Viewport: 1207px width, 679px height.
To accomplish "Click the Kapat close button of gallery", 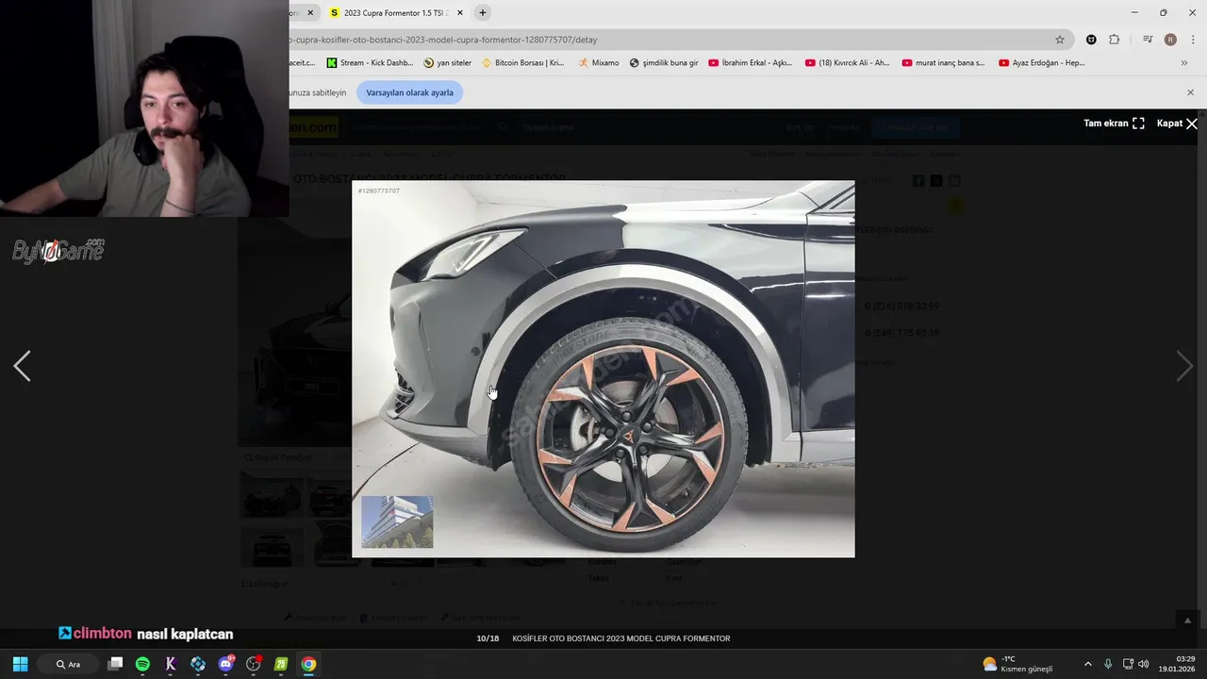I will coord(1177,124).
